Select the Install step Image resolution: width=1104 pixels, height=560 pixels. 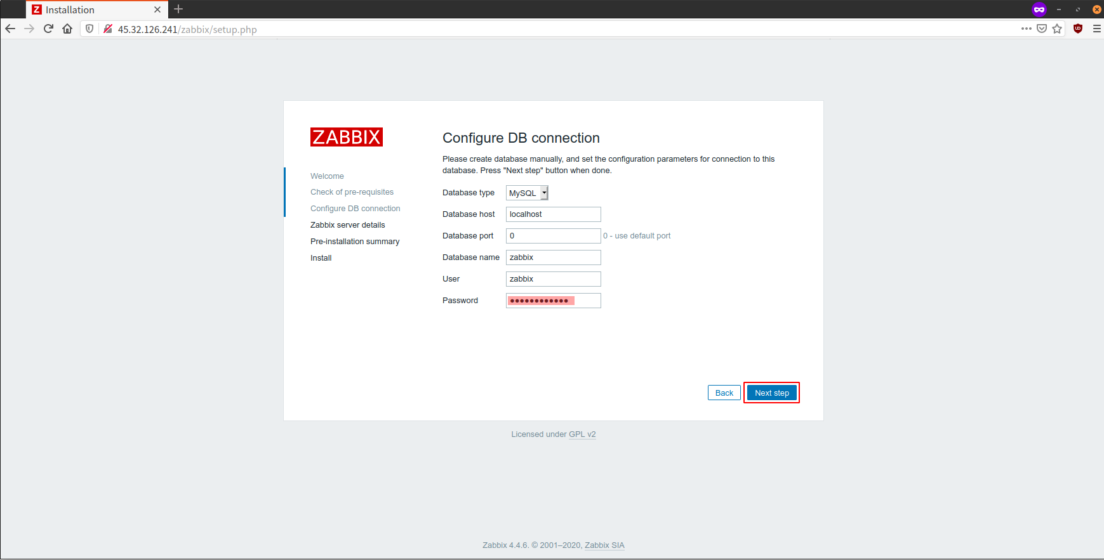tap(321, 258)
